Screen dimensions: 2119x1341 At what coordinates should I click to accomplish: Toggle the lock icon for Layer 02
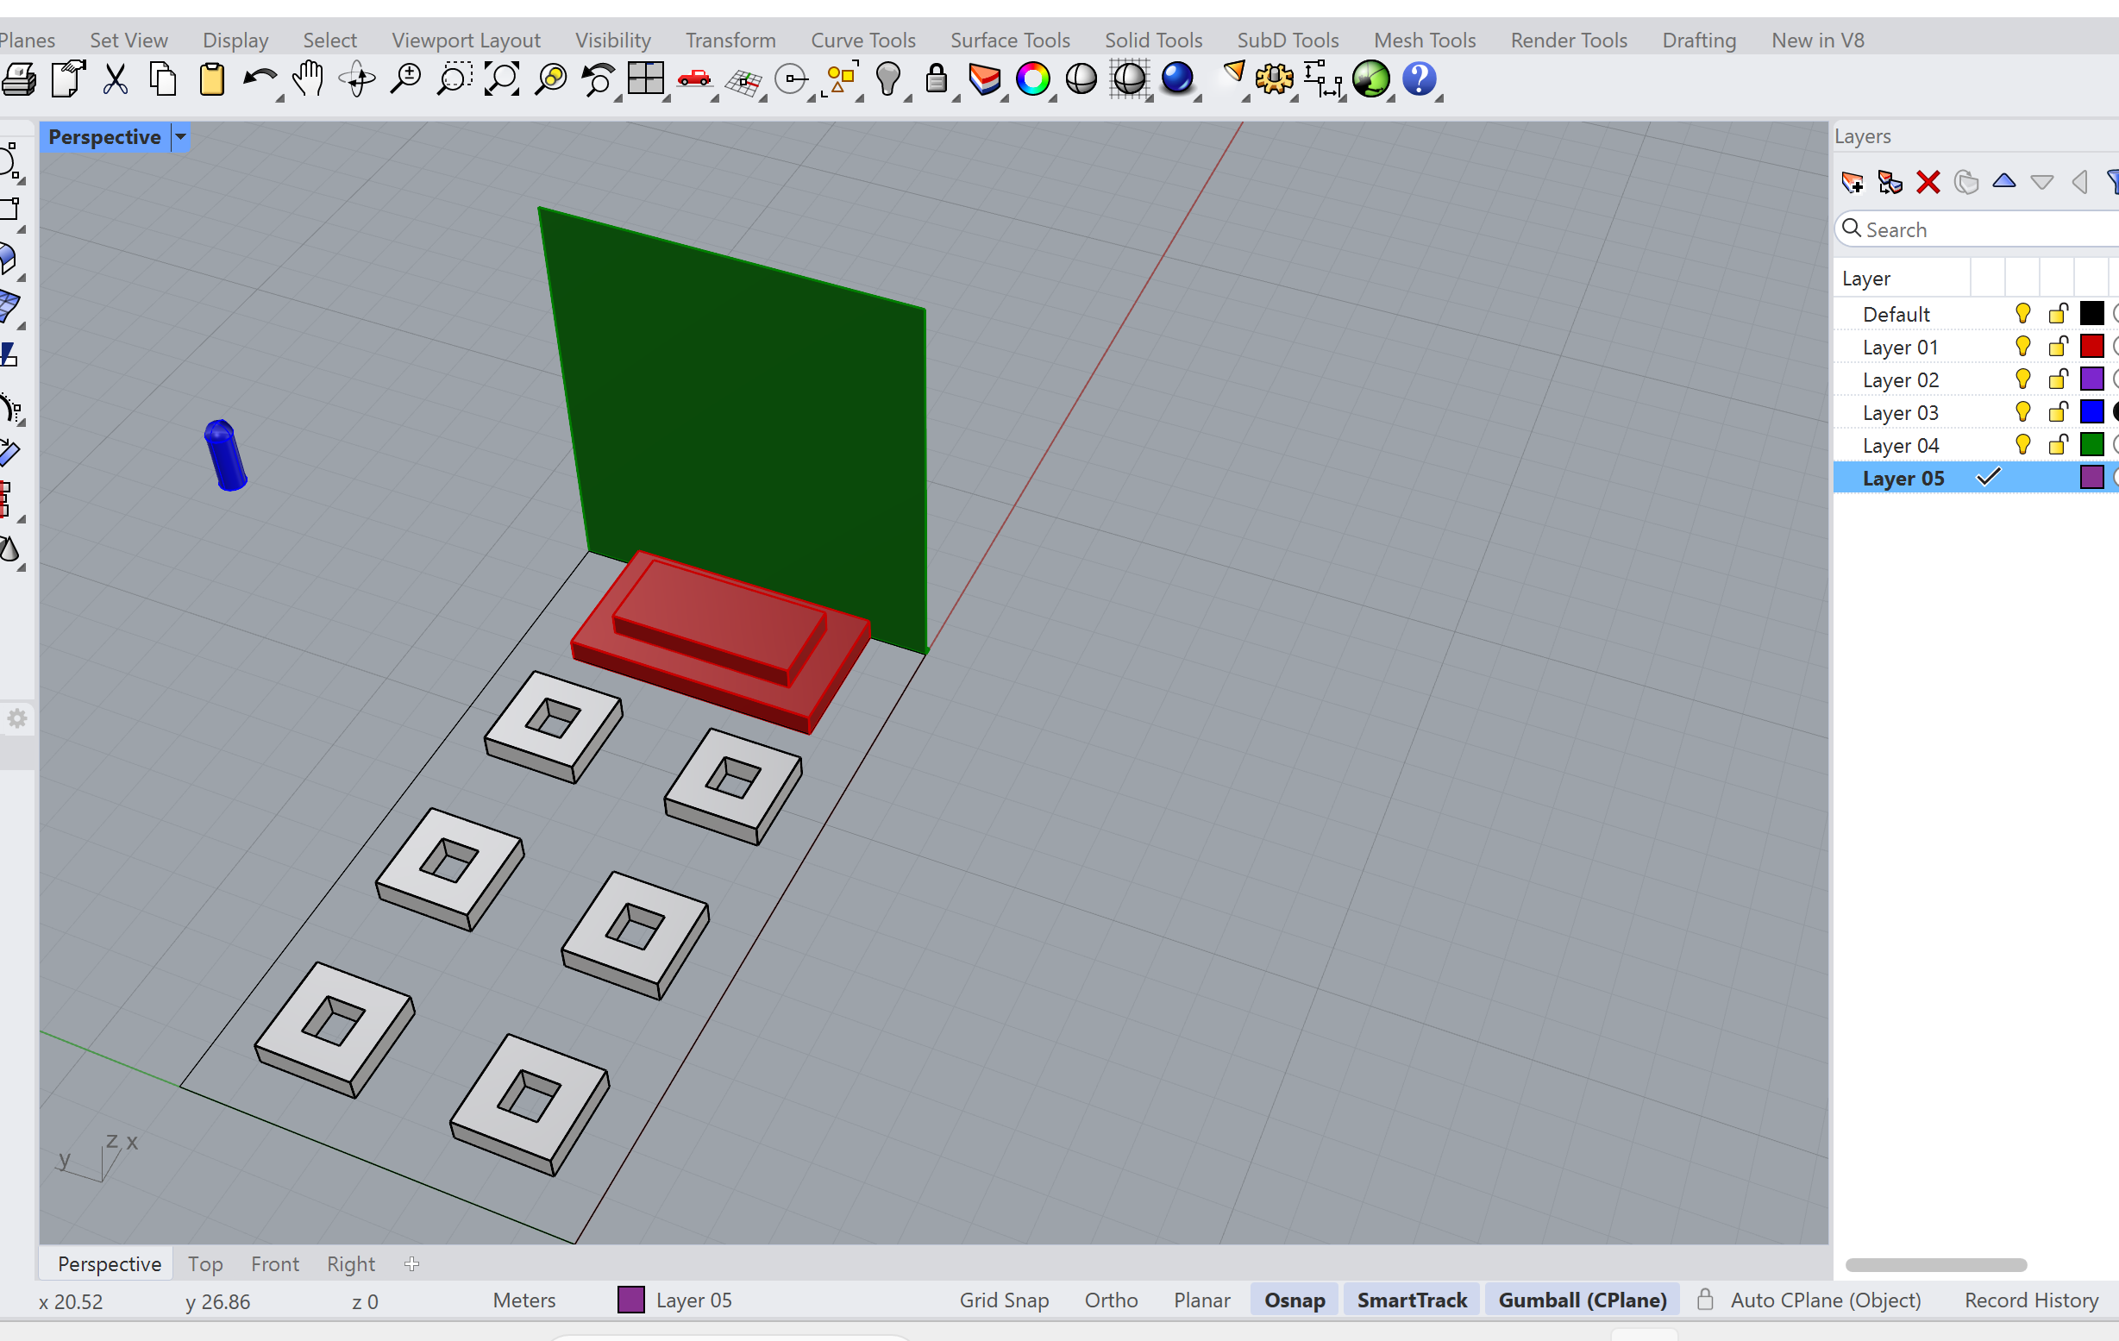[2059, 379]
